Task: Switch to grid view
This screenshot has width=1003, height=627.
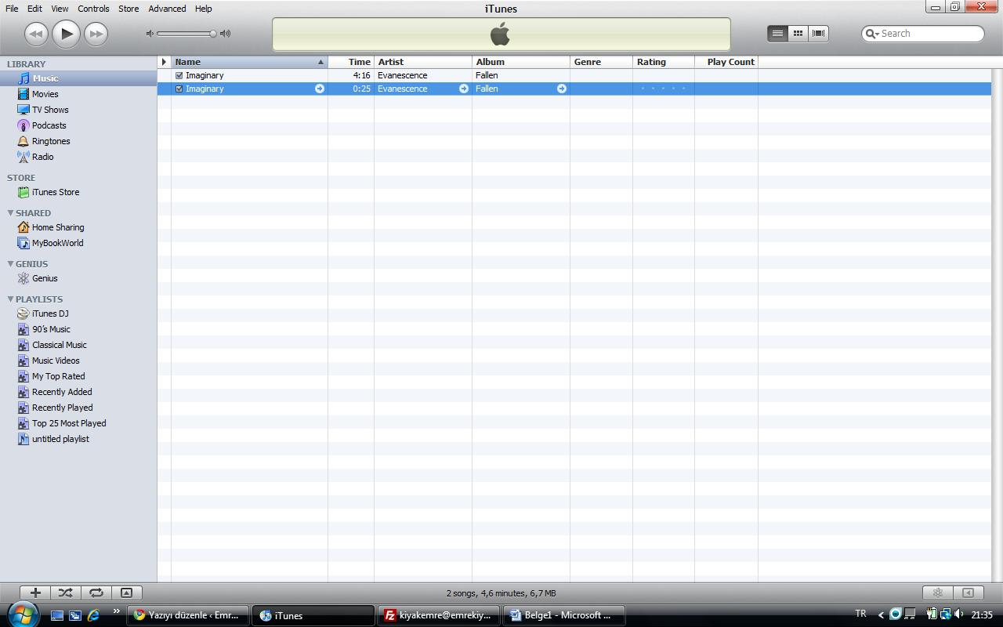Action: pos(798,34)
